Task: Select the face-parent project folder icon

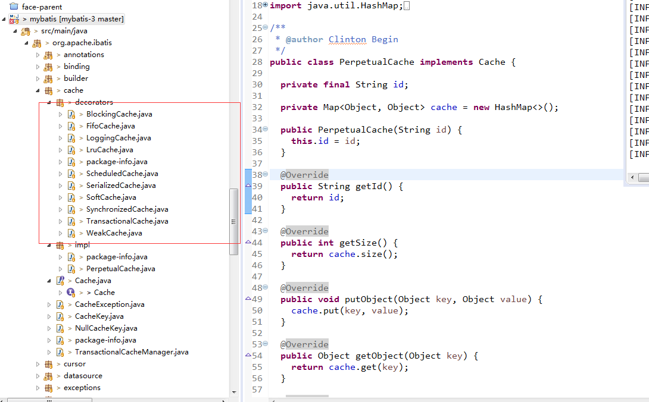Action: click(14, 6)
